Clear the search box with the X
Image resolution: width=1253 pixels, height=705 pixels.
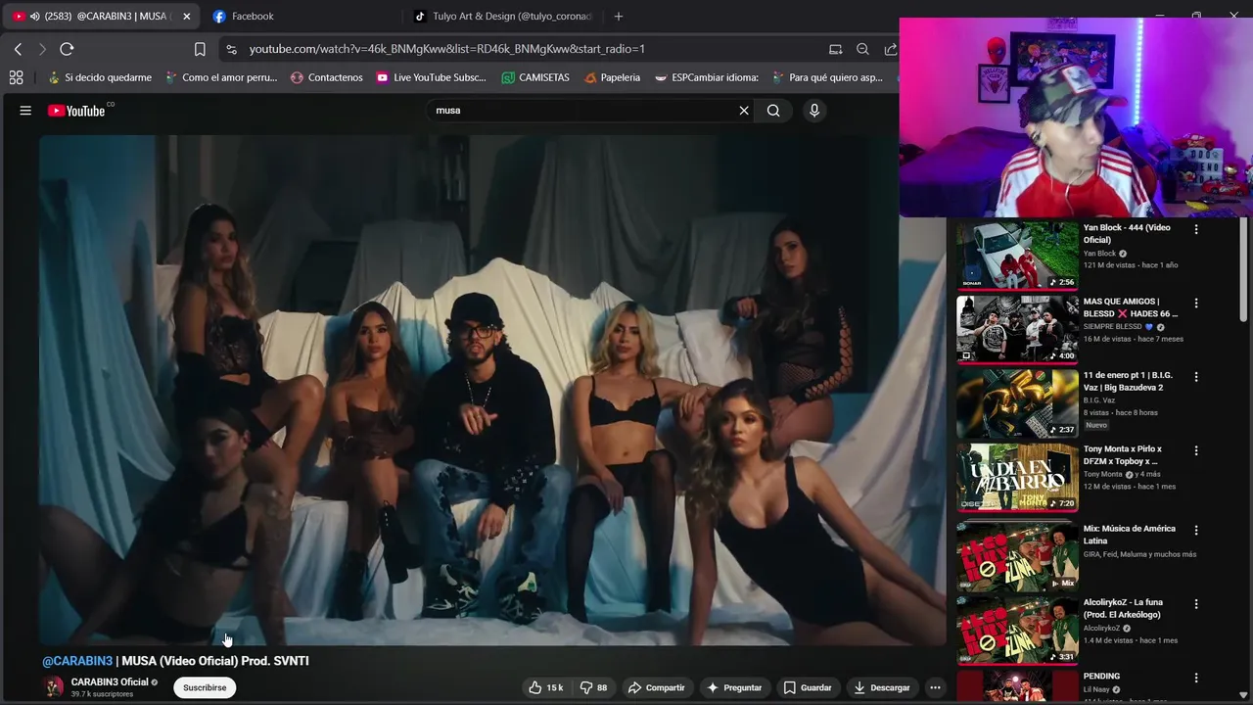click(744, 111)
